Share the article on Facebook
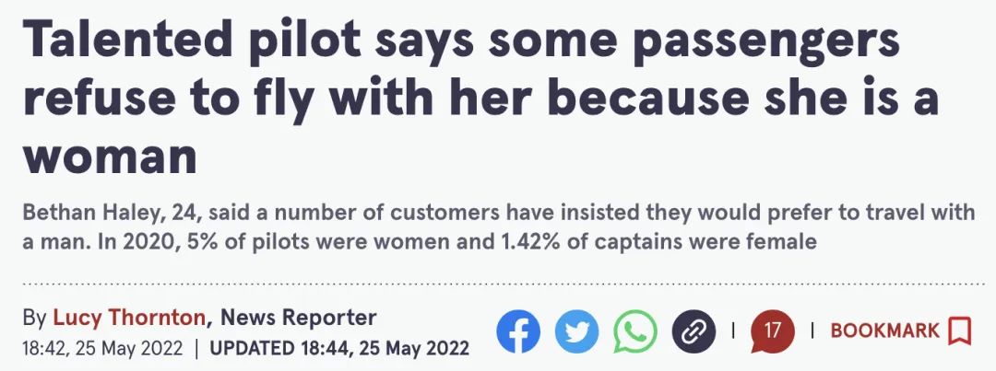The width and height of the screenshot is (996, 371). click(x=518, y=331)
